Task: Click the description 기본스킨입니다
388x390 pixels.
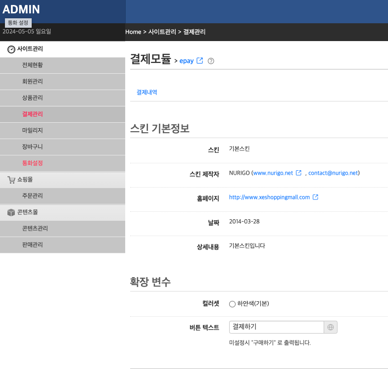Action: click(x=247, y=246)
